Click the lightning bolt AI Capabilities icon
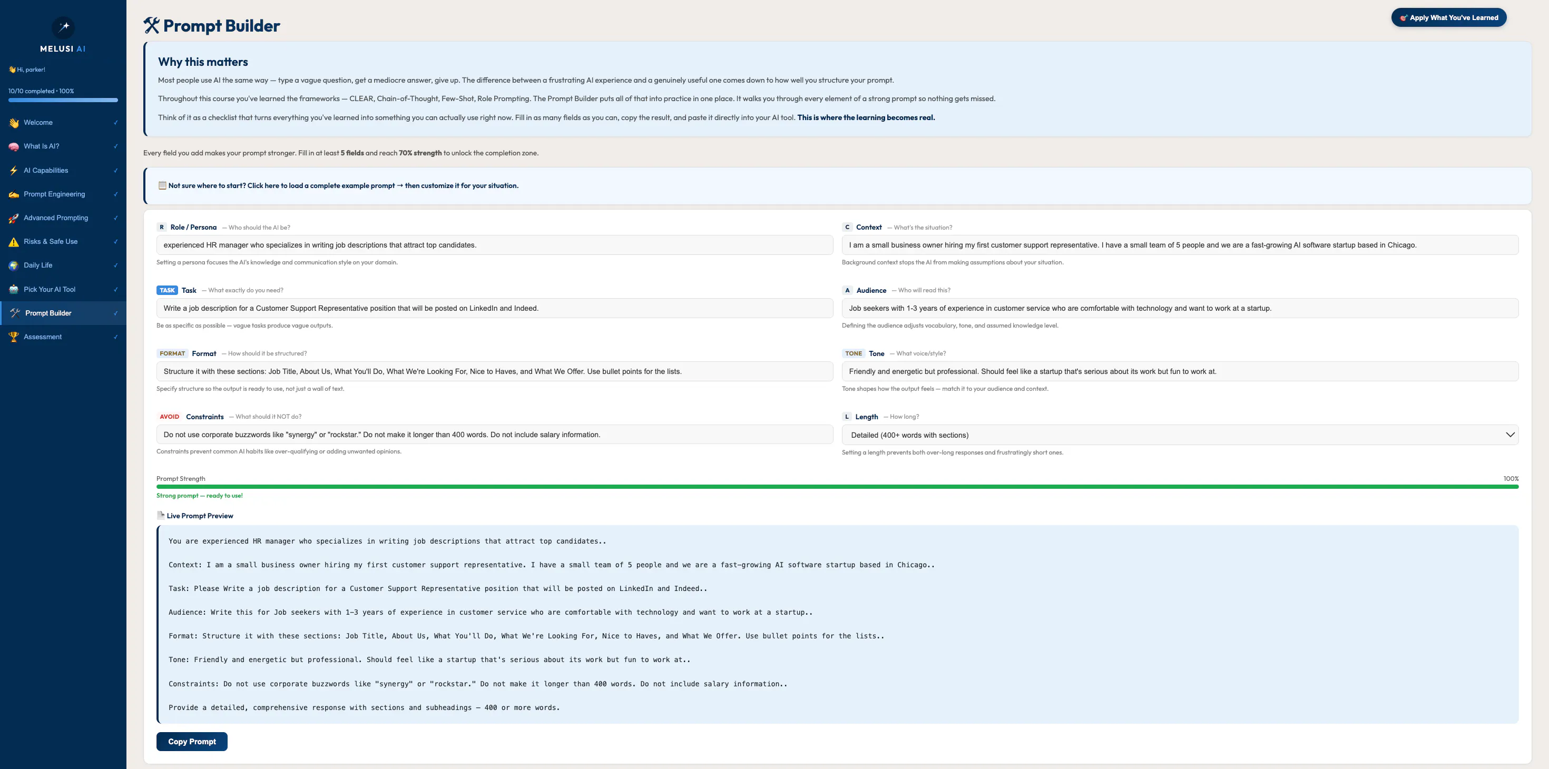Image resolution: width=1549 pixels, height=769 pixels. (x=14, y=171)
